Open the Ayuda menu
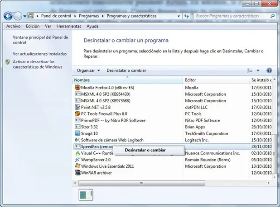The image size is (280, 207). click(92, 26)
